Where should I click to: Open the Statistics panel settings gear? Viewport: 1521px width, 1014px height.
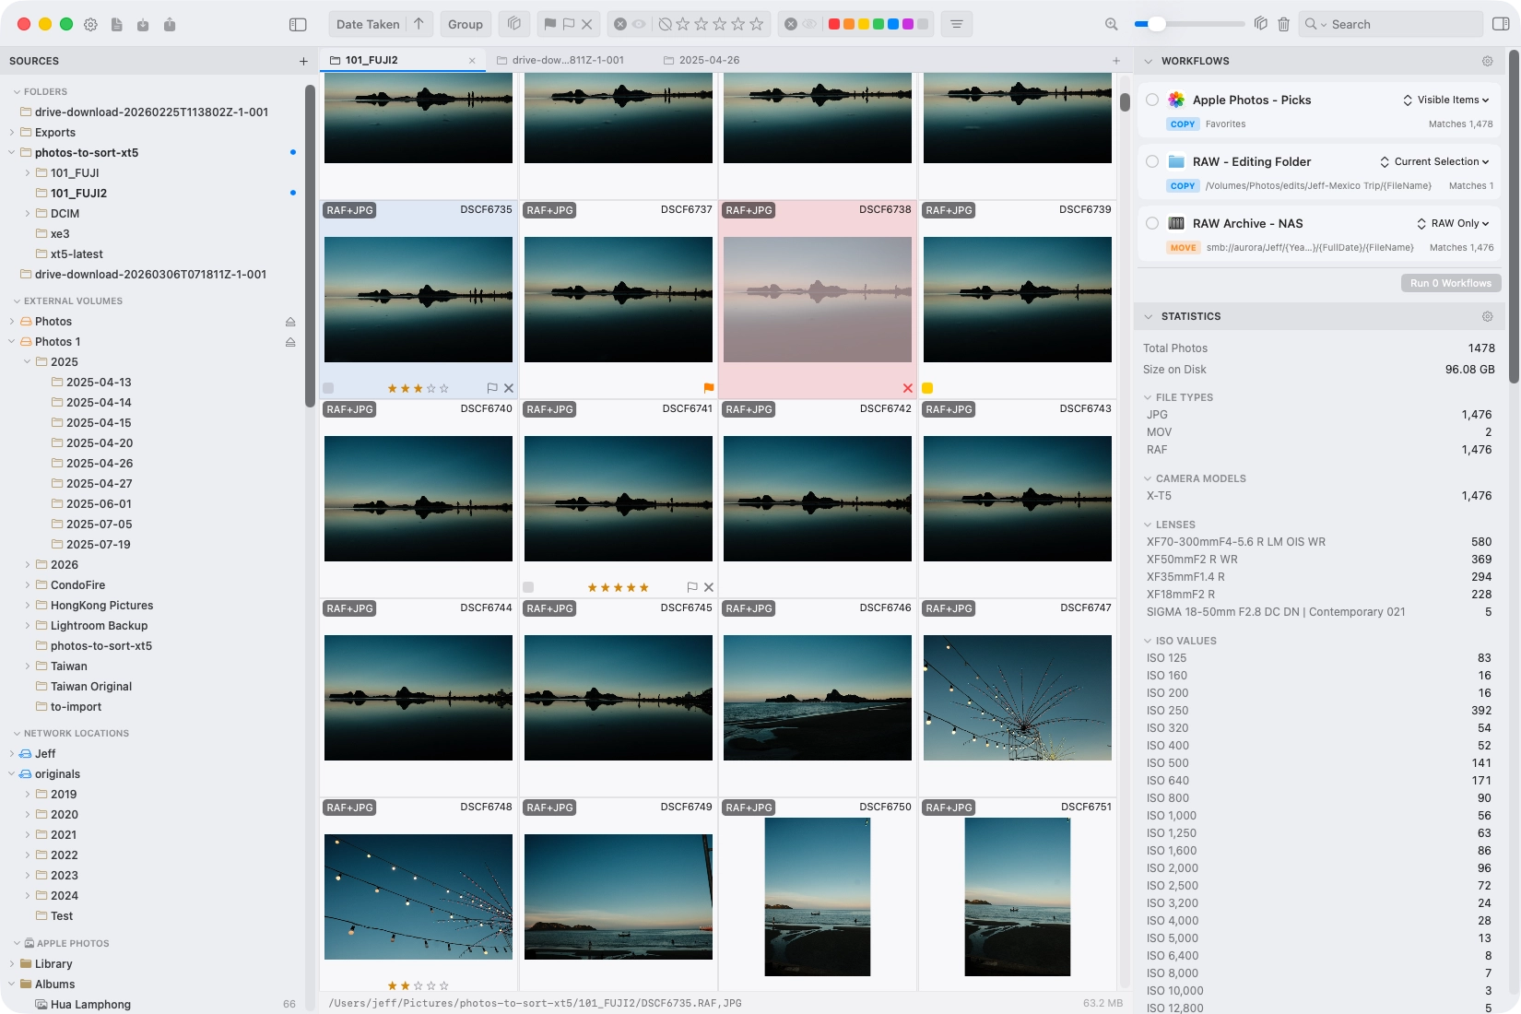coord(1487,316)
